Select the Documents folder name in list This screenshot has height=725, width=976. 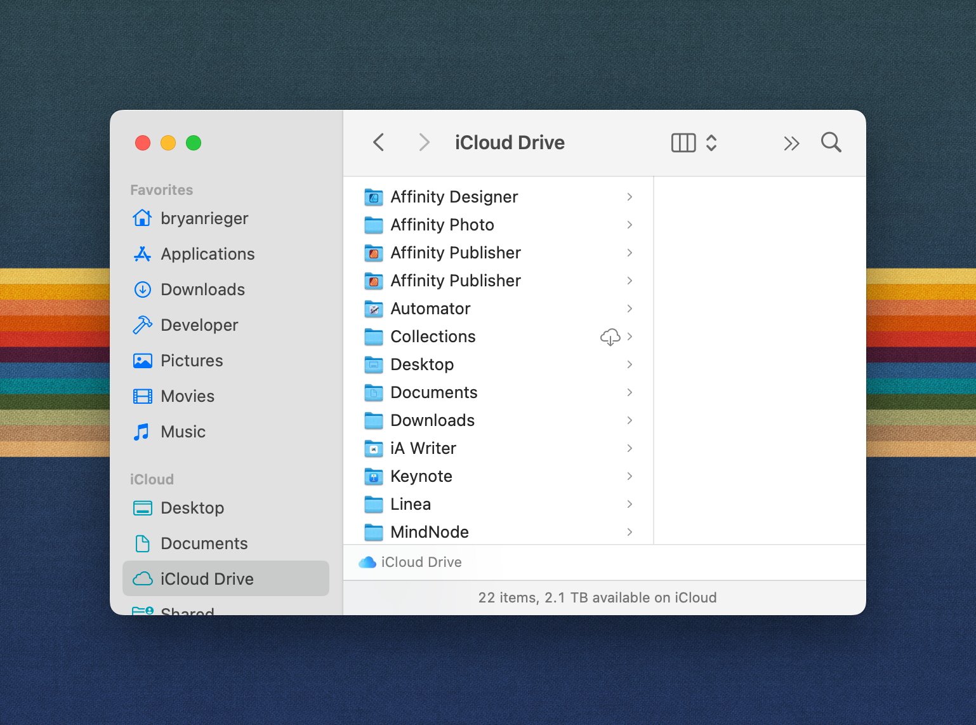(x=434, y=392)
